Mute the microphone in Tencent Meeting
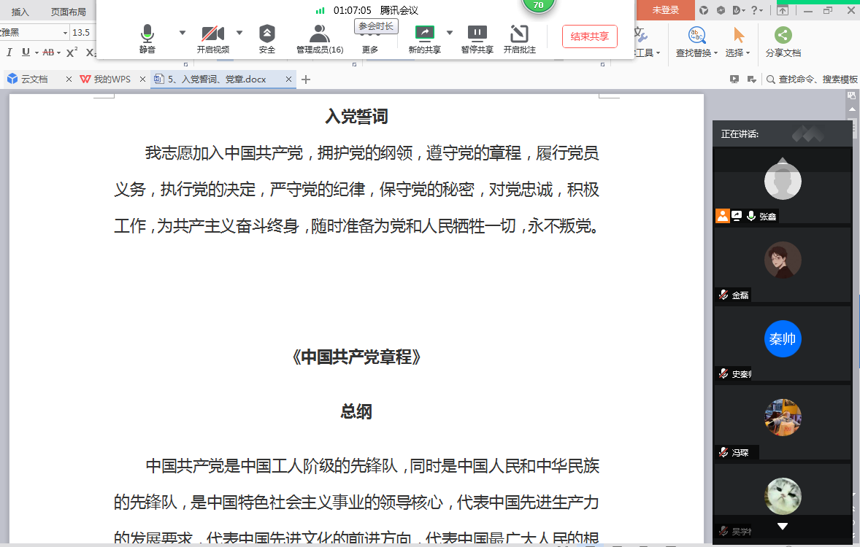This screenshot has width=860, height=547. [147, 38]
